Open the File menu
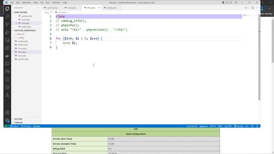This screenshot has width=274, height=154. coord(12,3)
